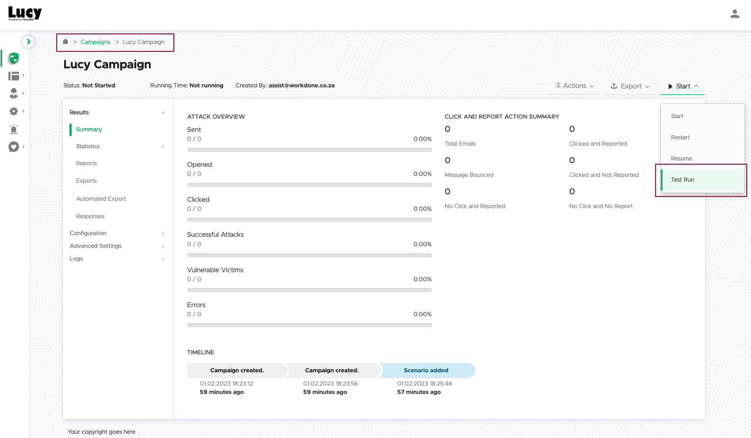The height and width of the screenshot is (438, 751).
Task: Click creator email assist@workdone.co.za
Action: (302, 85)
